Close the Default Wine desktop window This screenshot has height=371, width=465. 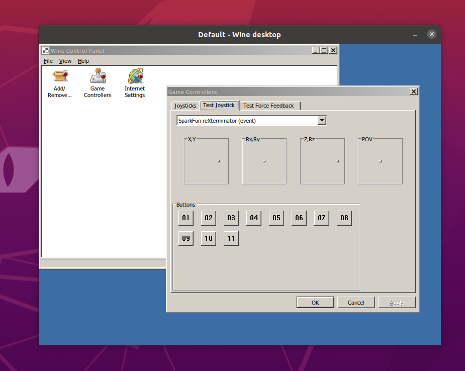[x=432, y=34]
